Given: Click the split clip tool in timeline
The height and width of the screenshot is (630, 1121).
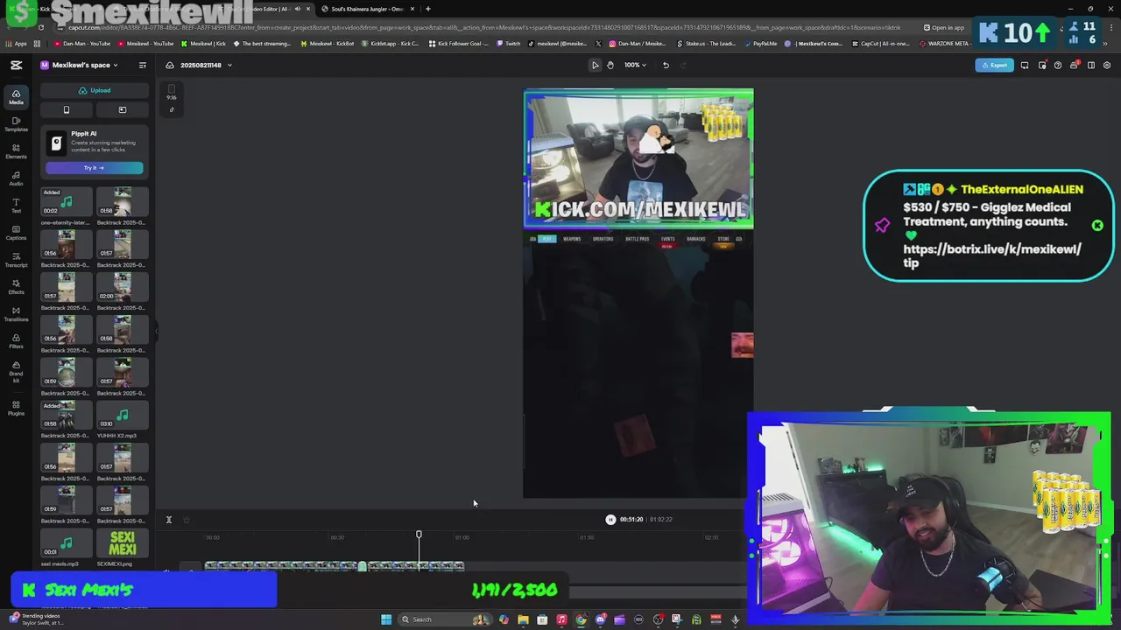Looking at the screenshot, I should tap(169, 520).
